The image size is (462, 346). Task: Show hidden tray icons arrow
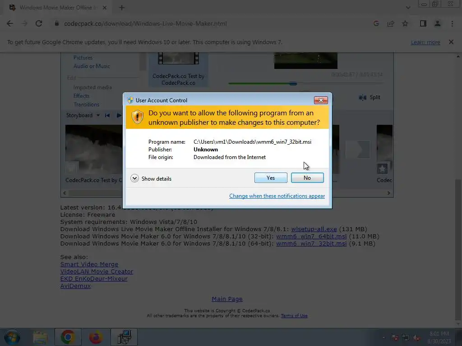coord(383,337)
